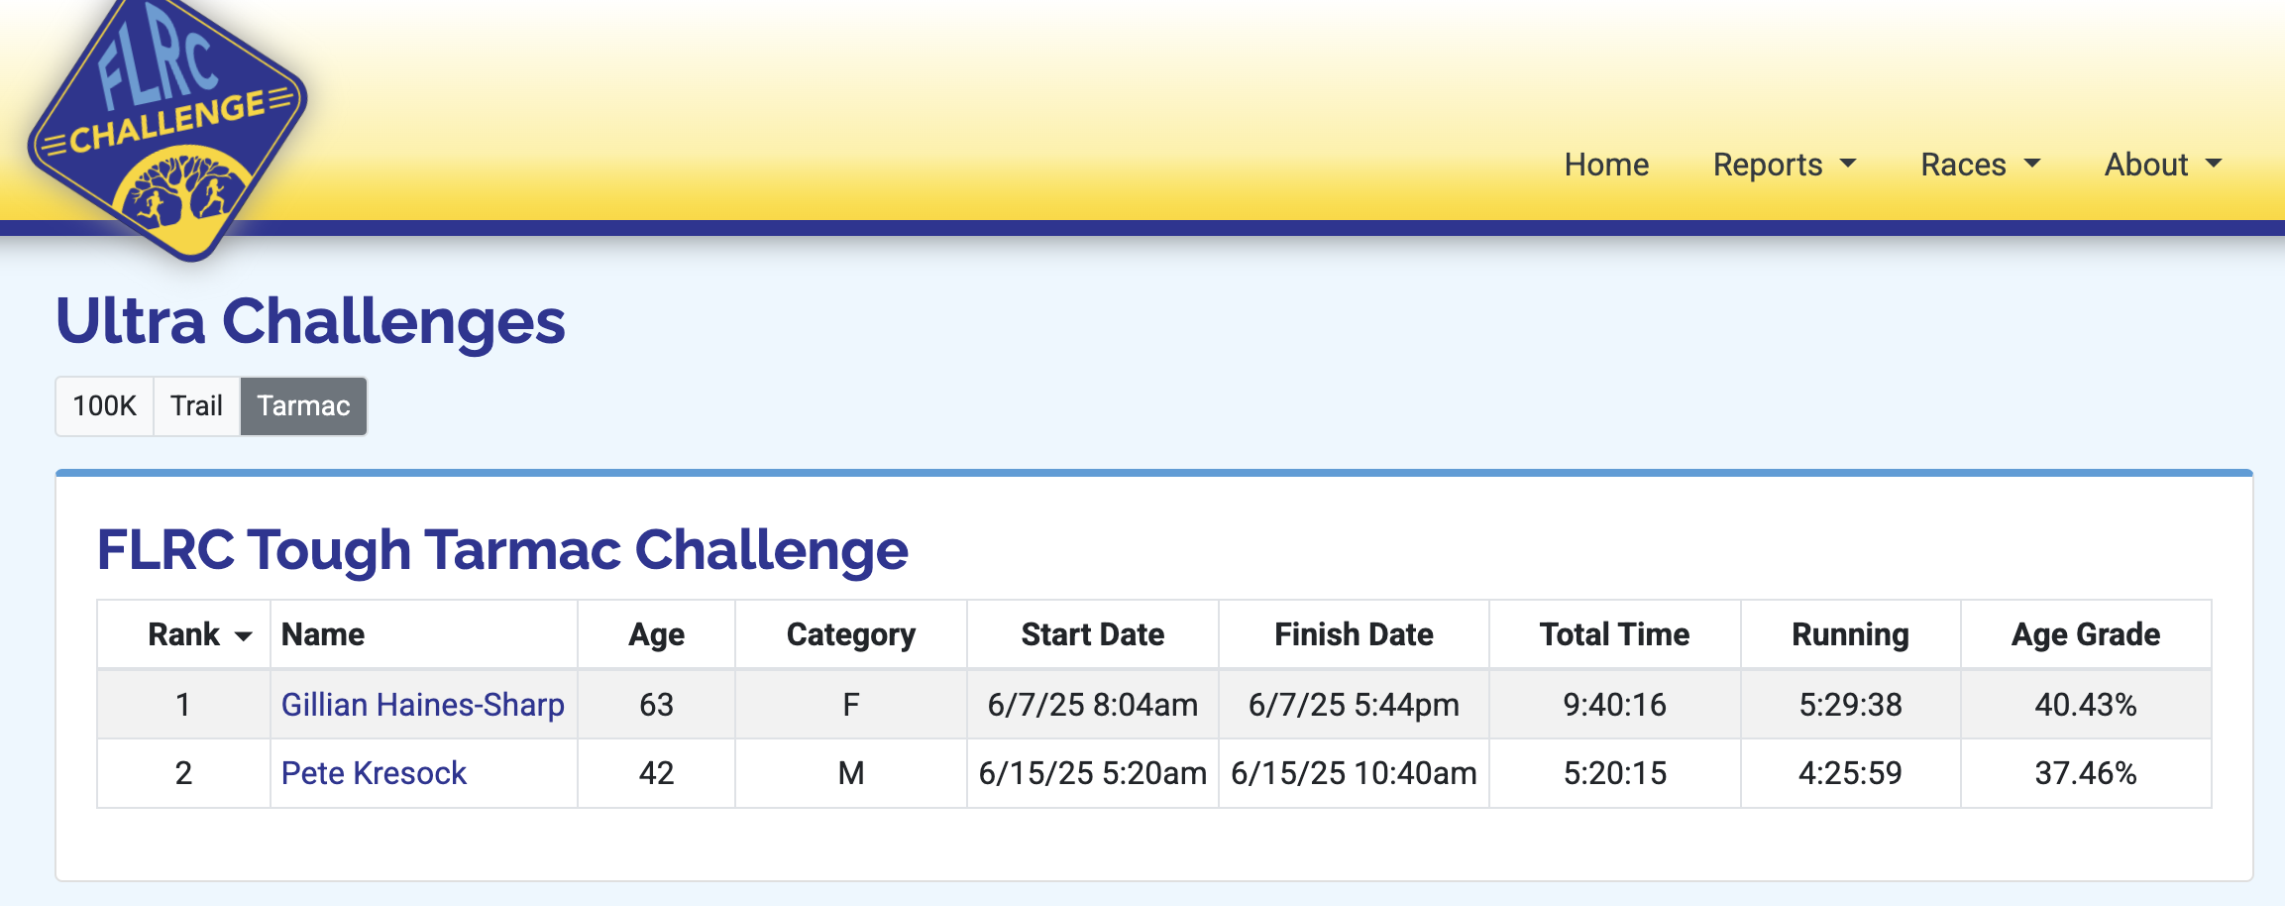The width and height of the screenshot is (2285, 906).
Task: Sort by the Category column header
Action: point(850,634)
